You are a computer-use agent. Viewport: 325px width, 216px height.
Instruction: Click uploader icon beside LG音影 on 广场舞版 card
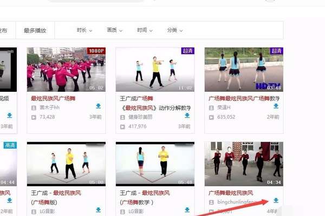point(34,212)
